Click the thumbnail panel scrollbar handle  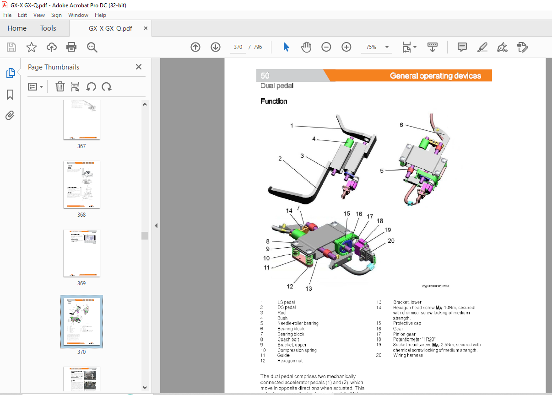click(145, 235)
